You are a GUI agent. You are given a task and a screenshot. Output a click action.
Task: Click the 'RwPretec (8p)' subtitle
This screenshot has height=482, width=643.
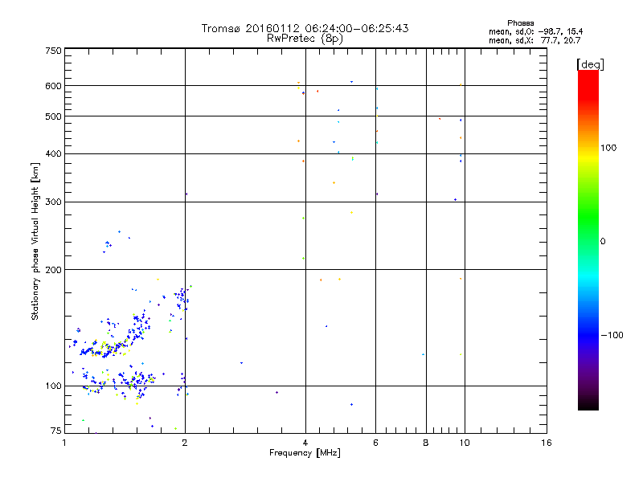[305, 39]
